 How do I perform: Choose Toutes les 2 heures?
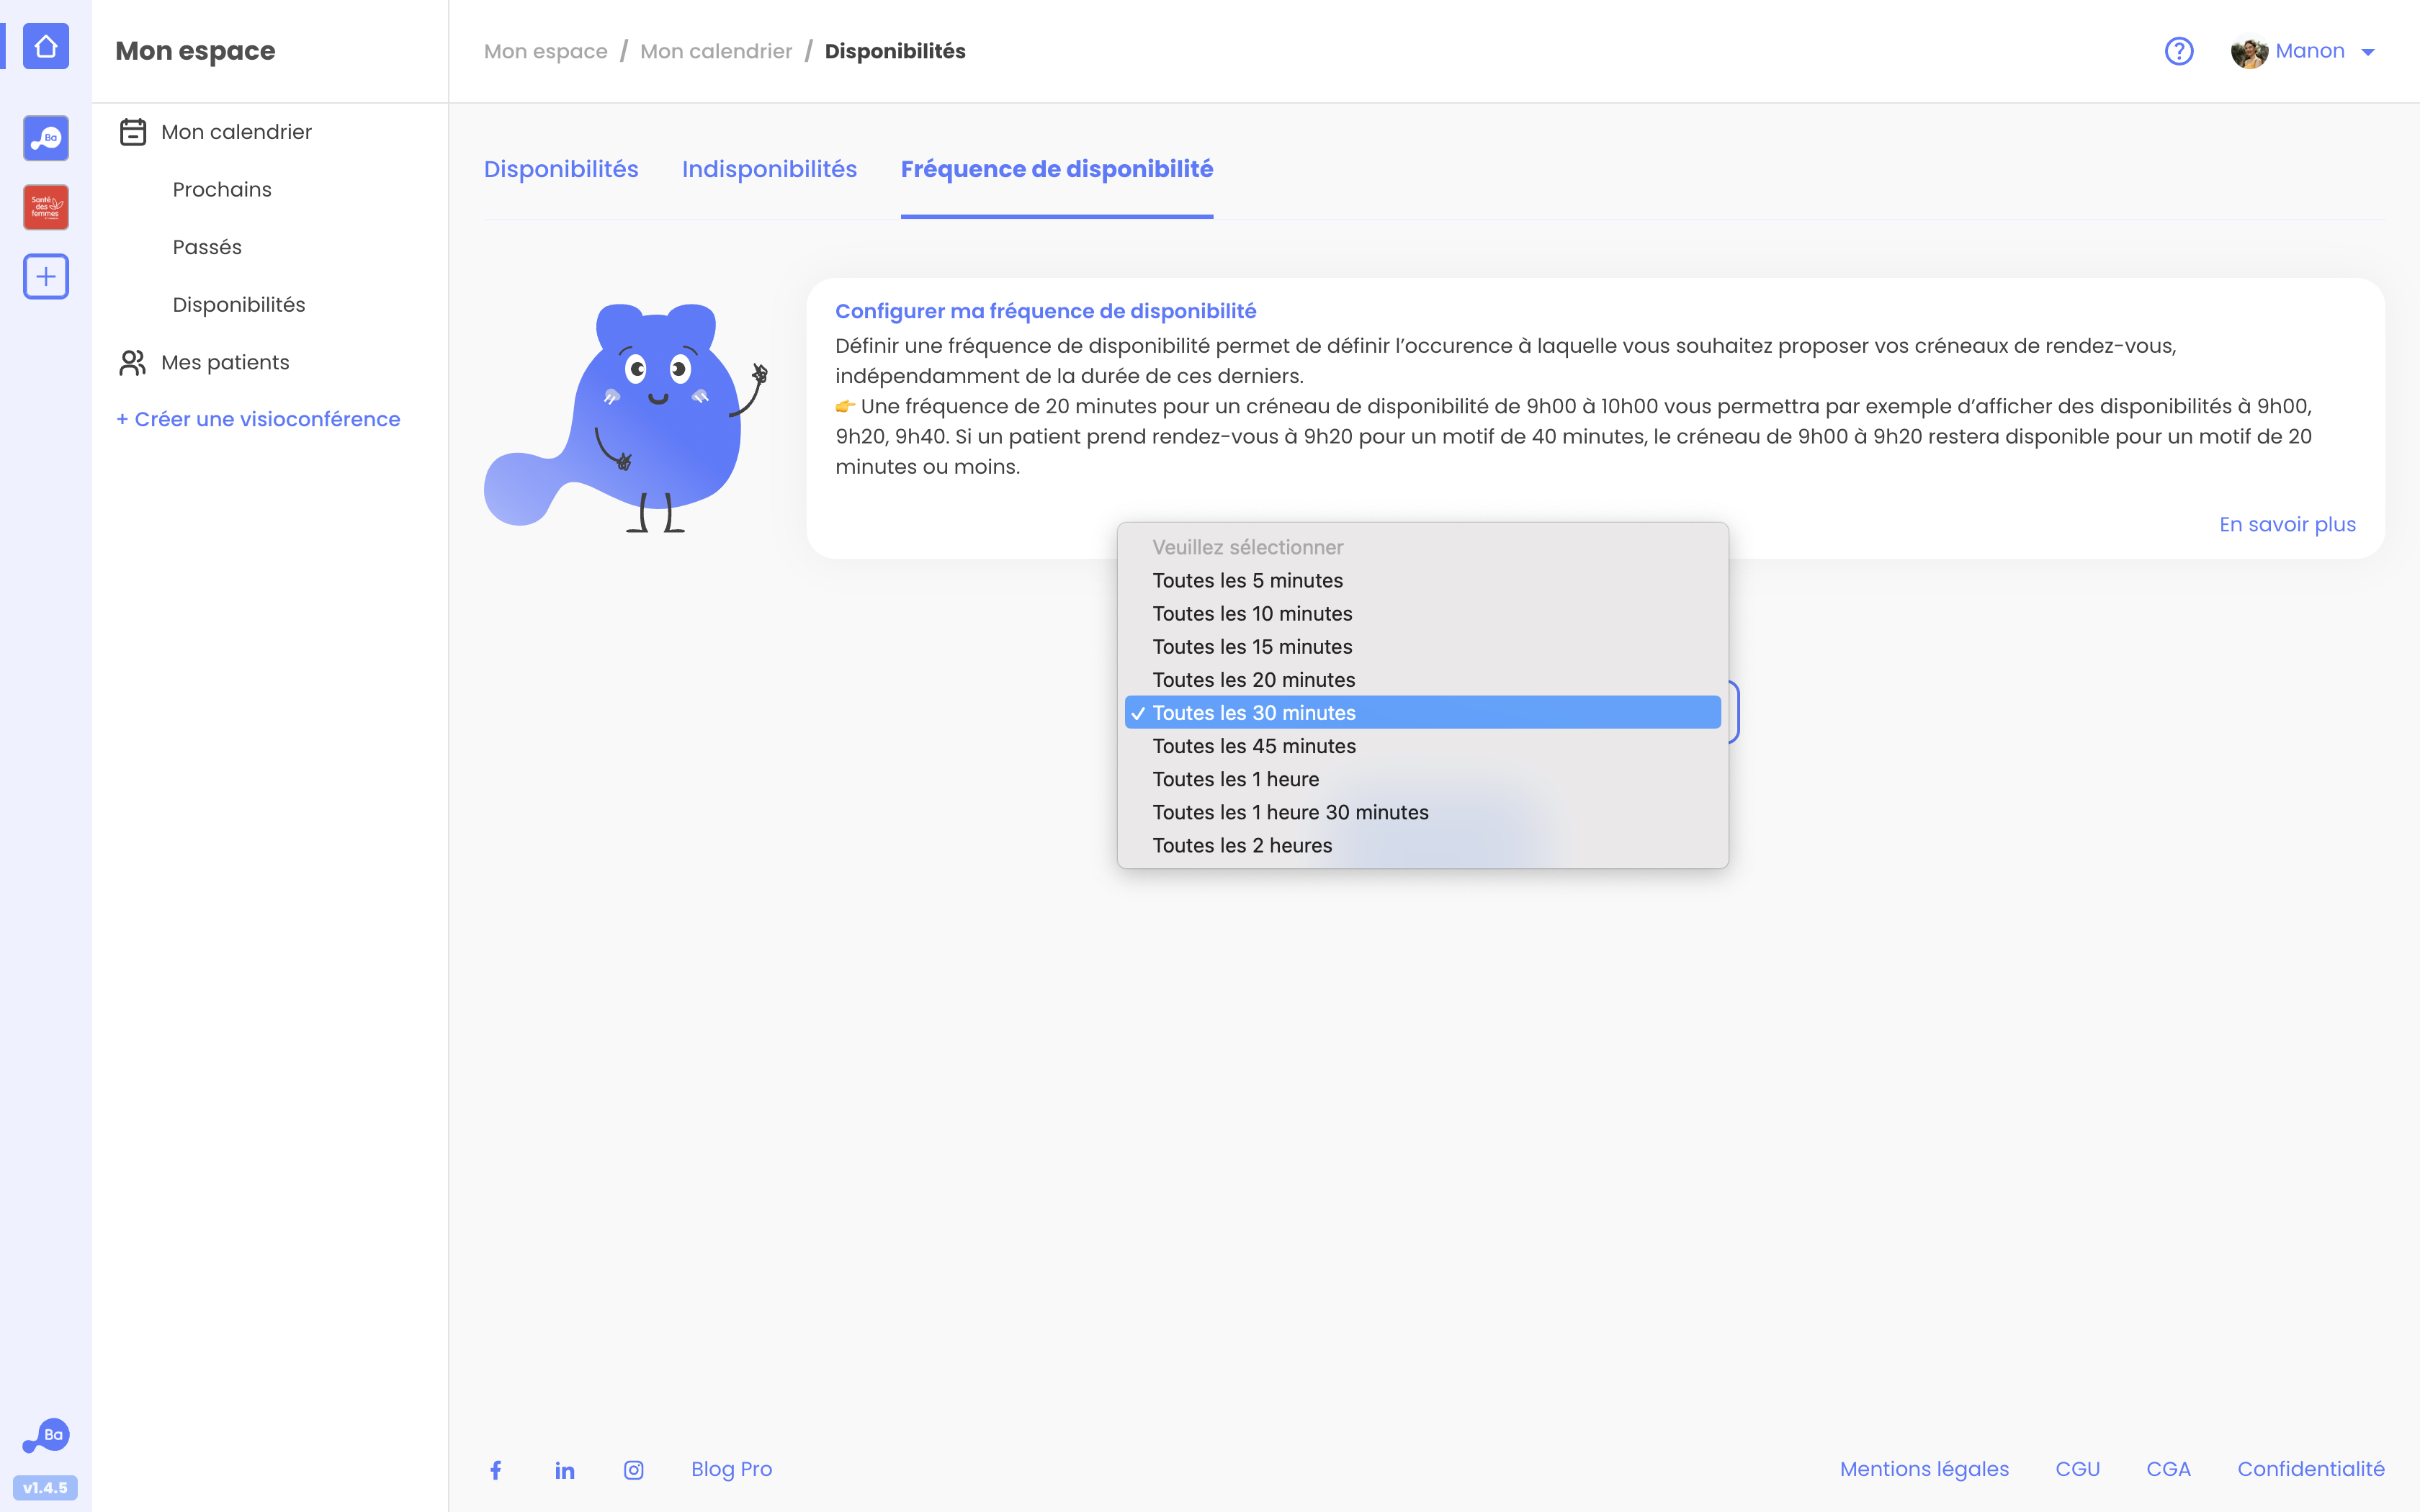click(x=1423, y=845)
